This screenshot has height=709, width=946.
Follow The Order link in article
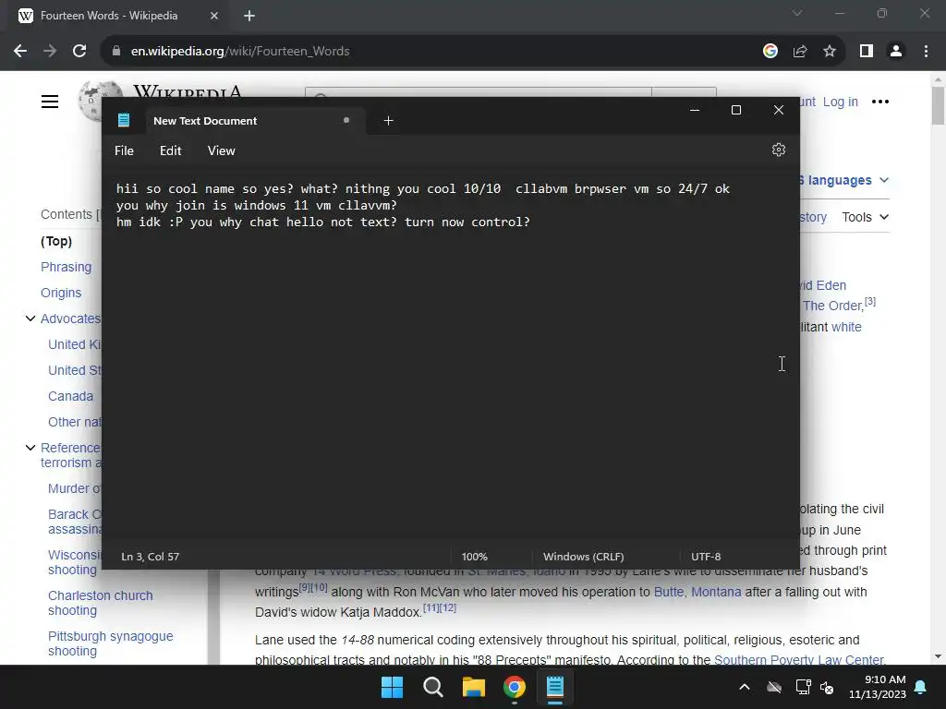[x=832, y=306]
